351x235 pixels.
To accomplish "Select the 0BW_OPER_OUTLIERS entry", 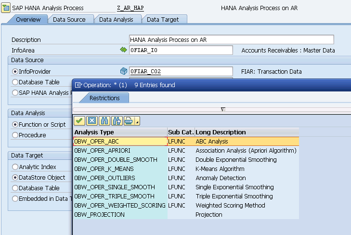I will 120,178.
